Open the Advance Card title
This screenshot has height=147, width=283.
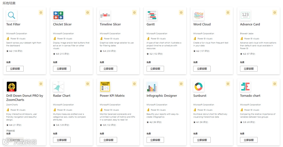[250, 24]
